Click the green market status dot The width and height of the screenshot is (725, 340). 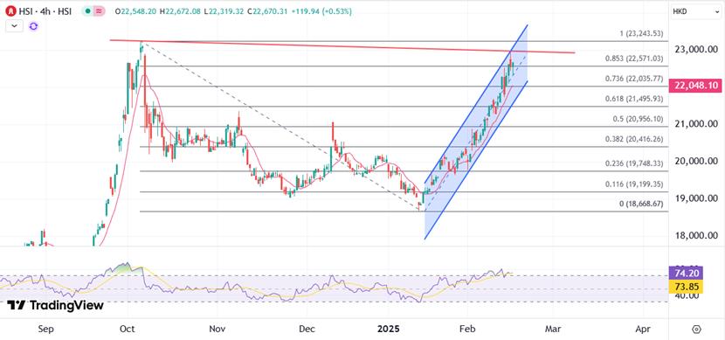(87, 11)
